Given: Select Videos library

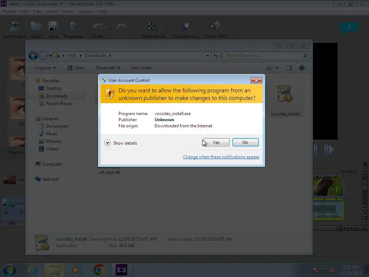Looking at the screenshot, I should [49, 149].
